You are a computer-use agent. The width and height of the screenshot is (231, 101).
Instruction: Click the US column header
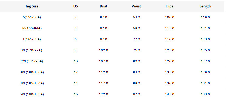[76, 6]
